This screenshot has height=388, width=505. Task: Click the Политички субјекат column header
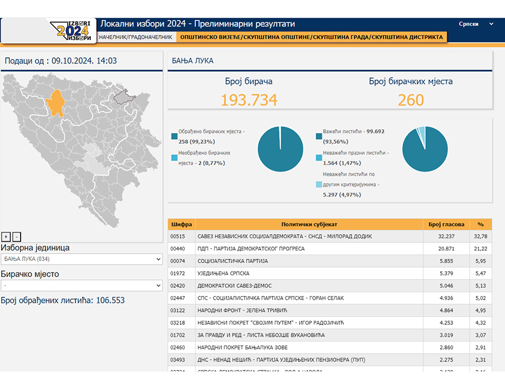pyautogui.click(x=309, y=224)
